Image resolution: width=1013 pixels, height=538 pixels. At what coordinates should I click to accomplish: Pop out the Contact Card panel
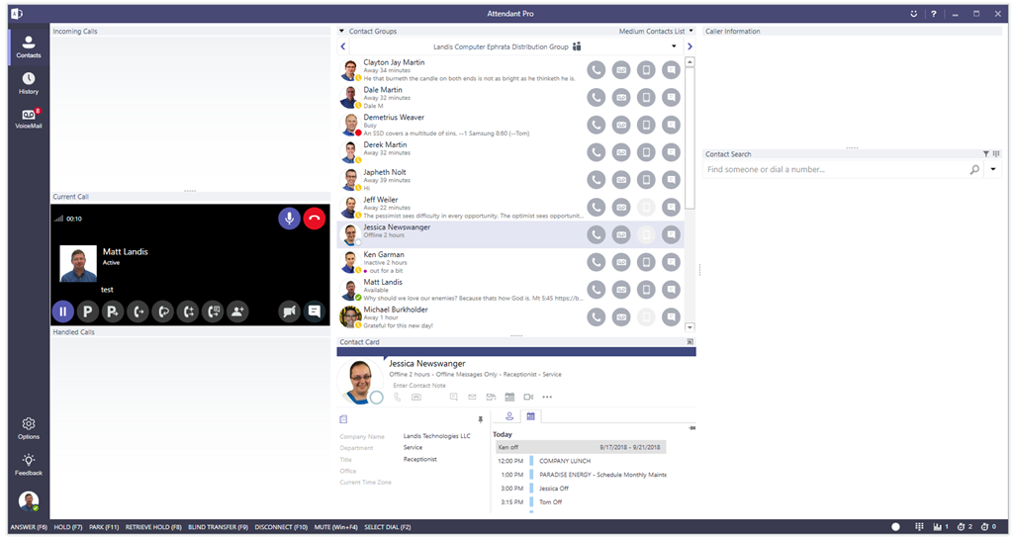(690, 341)
